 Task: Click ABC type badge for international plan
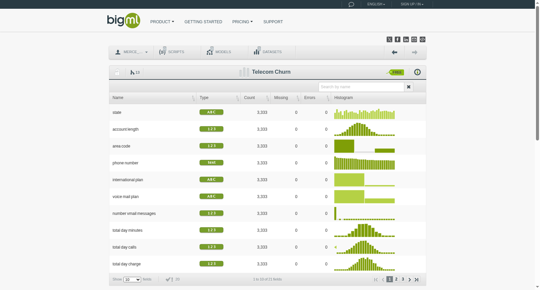[211, 180]
